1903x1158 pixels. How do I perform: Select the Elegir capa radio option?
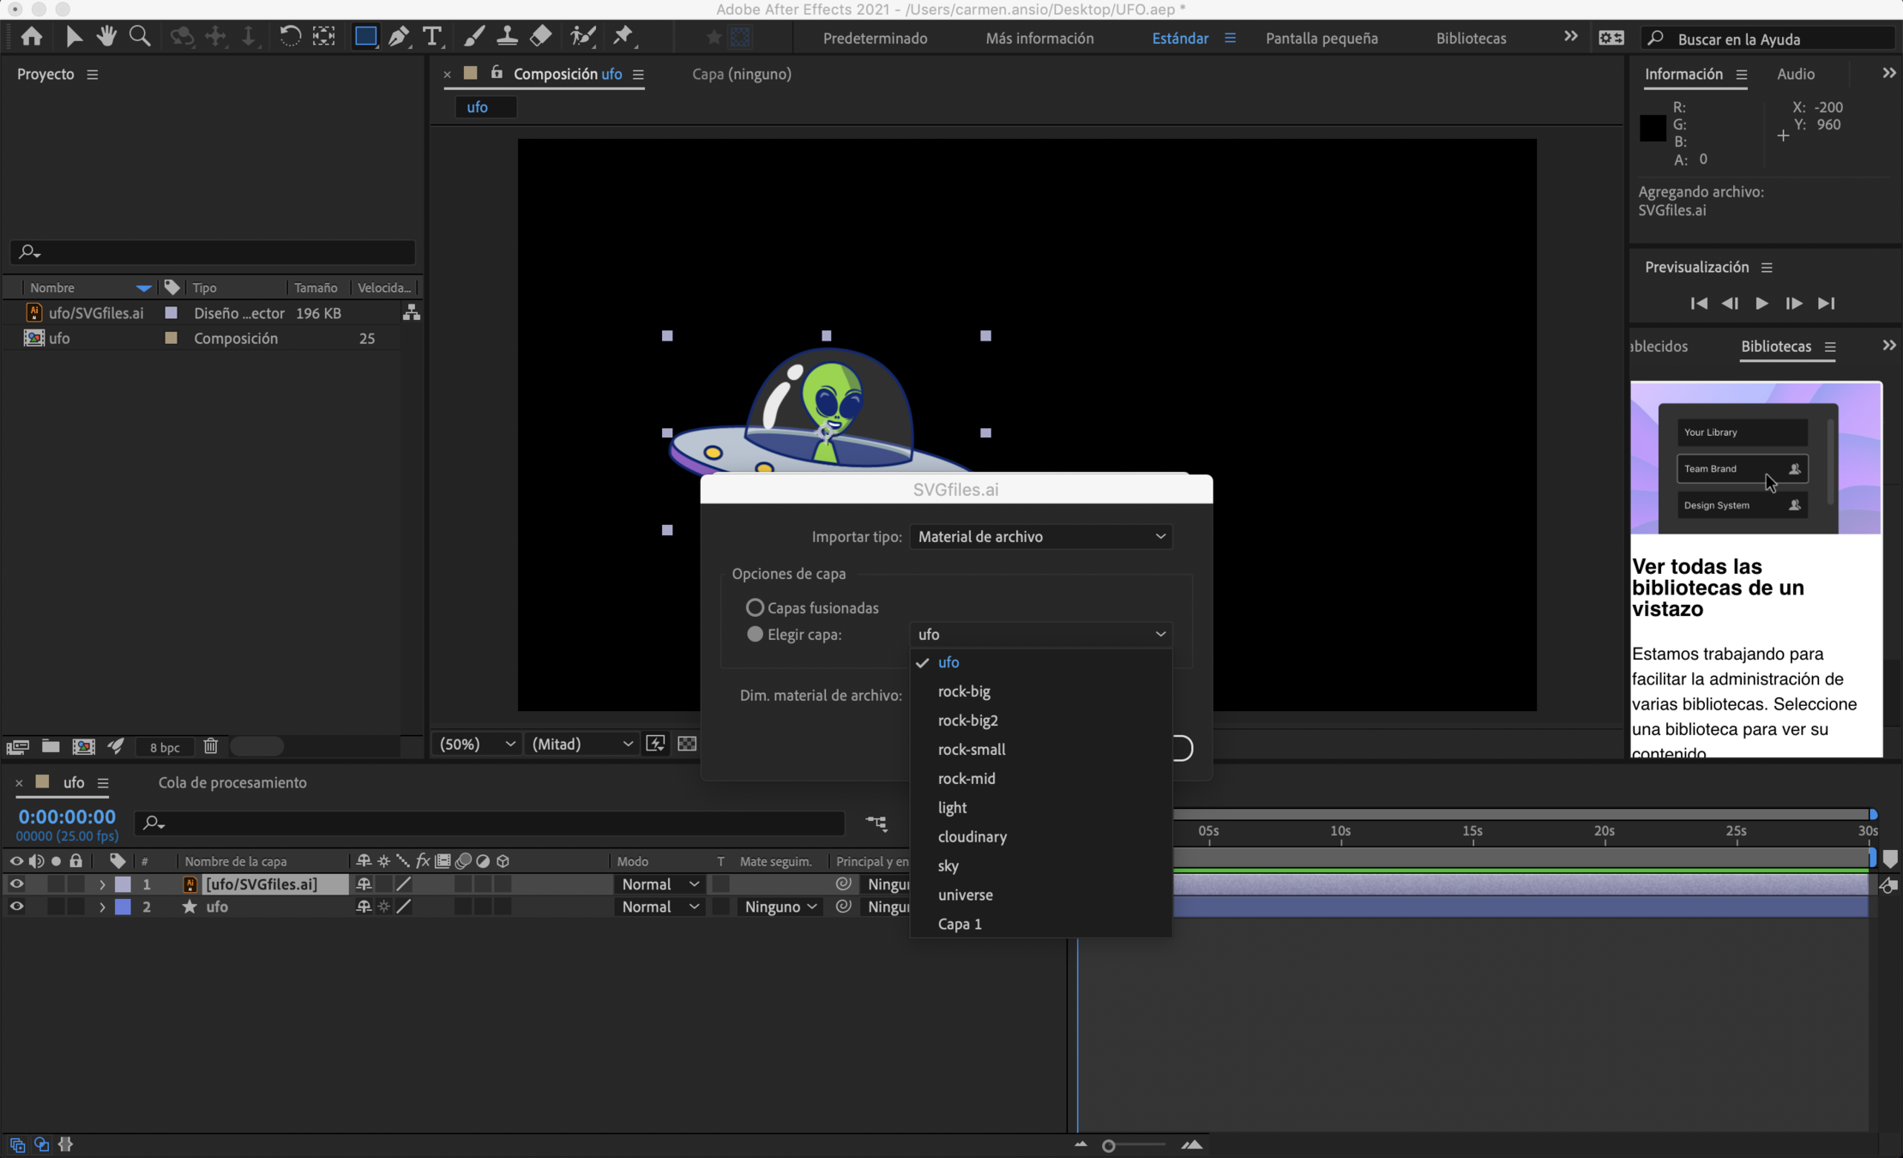[755, 634]
